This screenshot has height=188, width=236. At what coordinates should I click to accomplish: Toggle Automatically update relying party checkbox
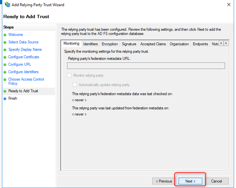point(75,85)
